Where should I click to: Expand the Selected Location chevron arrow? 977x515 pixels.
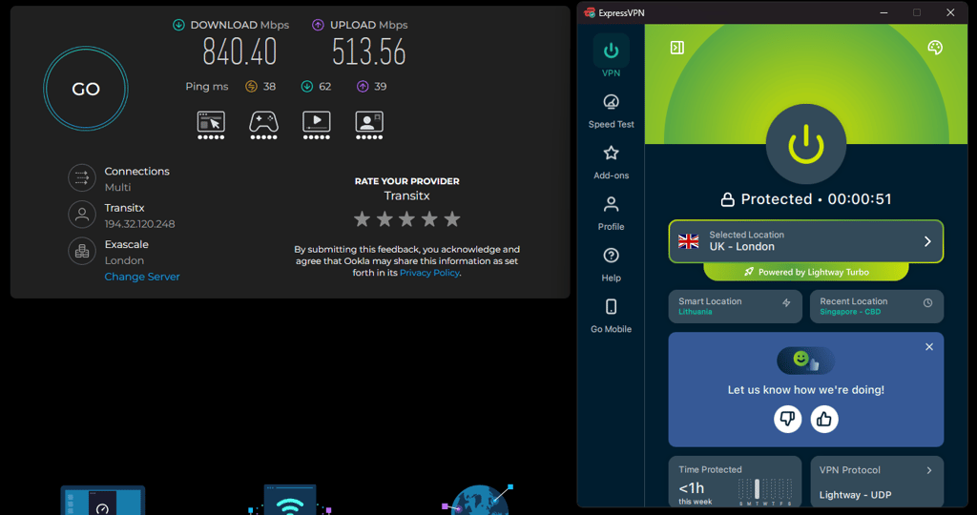(x=927, y=241)
